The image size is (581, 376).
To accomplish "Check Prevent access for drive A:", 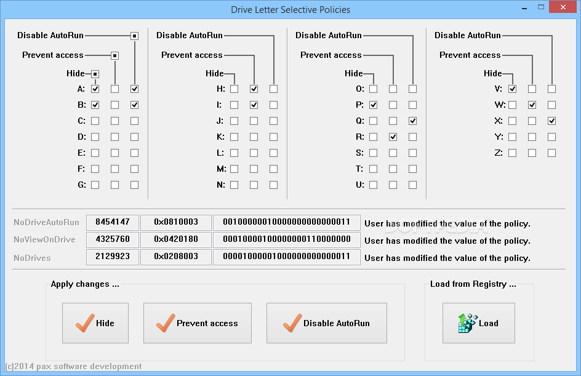I will [115, 89].
